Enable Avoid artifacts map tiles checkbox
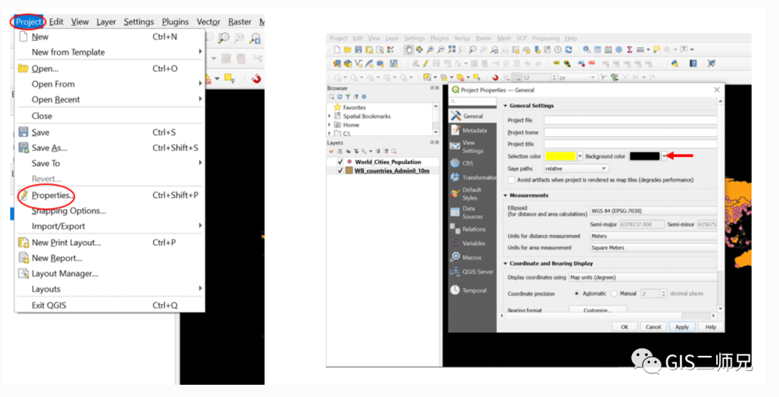 [511, 180]
